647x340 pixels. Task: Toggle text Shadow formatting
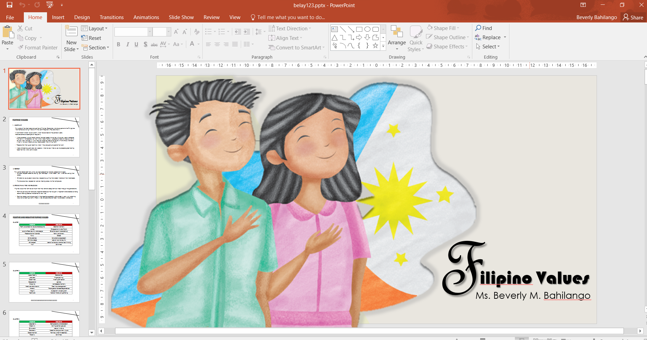145,44
